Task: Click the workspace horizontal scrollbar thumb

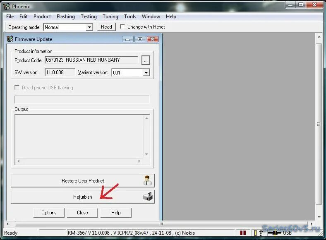Action: (x=161, y=224)
